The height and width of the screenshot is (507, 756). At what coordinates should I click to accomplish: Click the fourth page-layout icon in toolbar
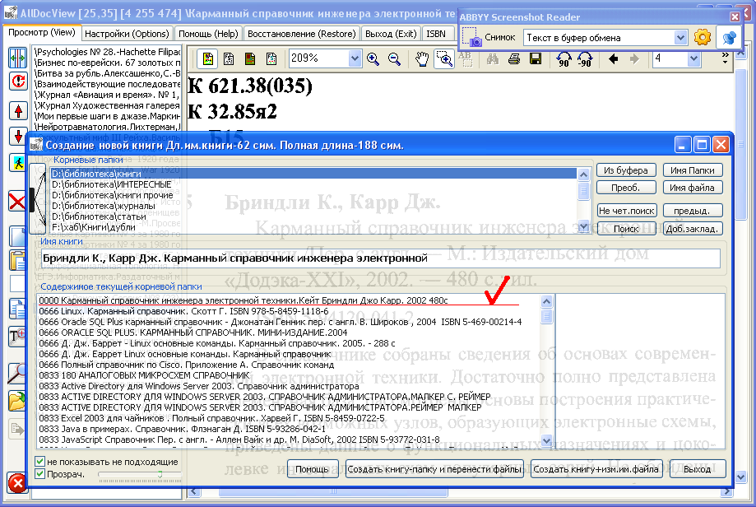(x=271, y=59)
